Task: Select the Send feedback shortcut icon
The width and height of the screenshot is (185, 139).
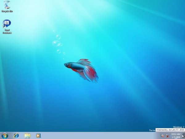Action: (x=7, y=23)
